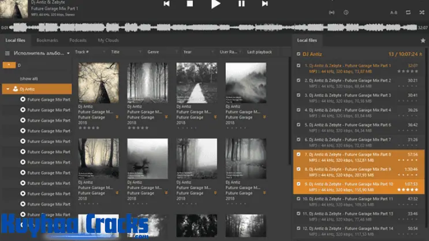This screenshot has width=429, height=241.
Task: Open the album artist grouping dropdown
Action: pyautogui.click(x=68, y=52)
